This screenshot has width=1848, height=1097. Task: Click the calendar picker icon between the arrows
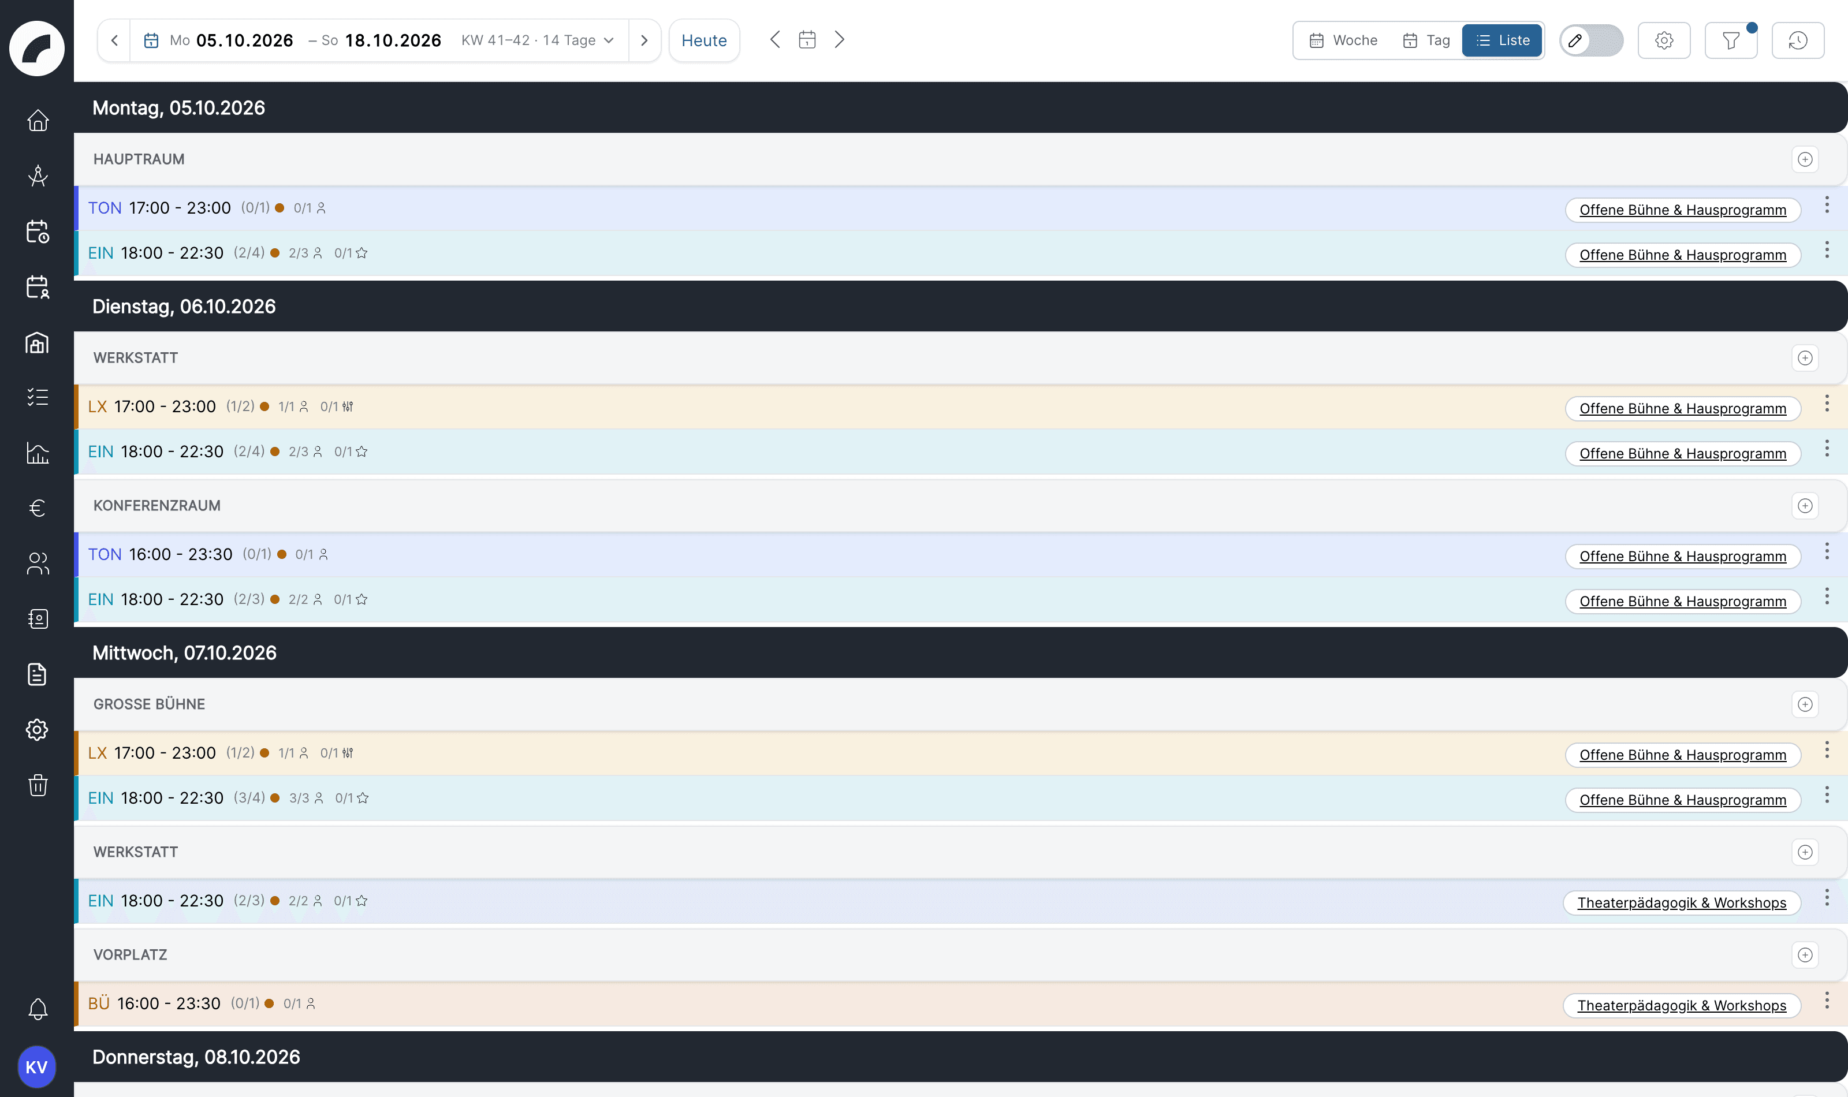tap(807, 40)
